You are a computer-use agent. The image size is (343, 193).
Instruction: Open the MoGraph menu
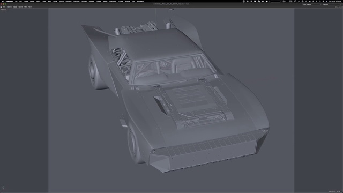tap(69, 1)
